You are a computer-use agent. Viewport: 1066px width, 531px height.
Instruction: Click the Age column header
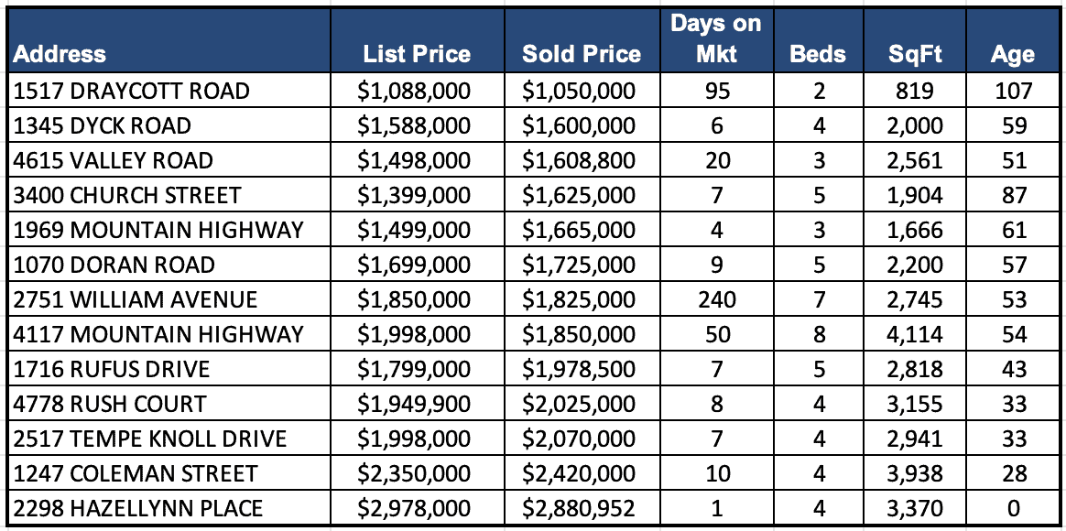click(1012, 54)
